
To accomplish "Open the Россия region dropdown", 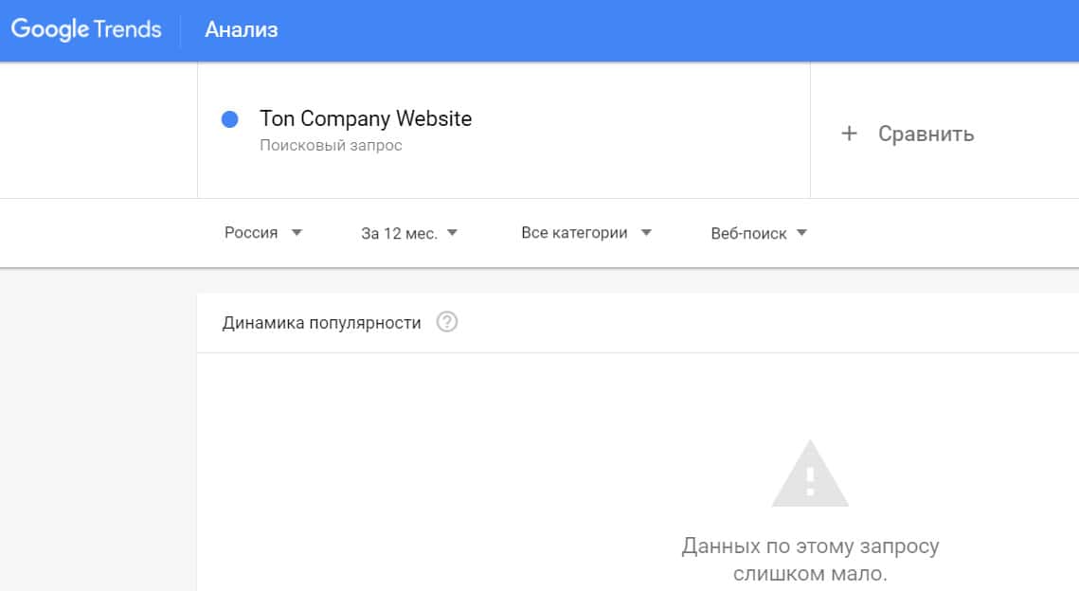I will pos(251,233).
